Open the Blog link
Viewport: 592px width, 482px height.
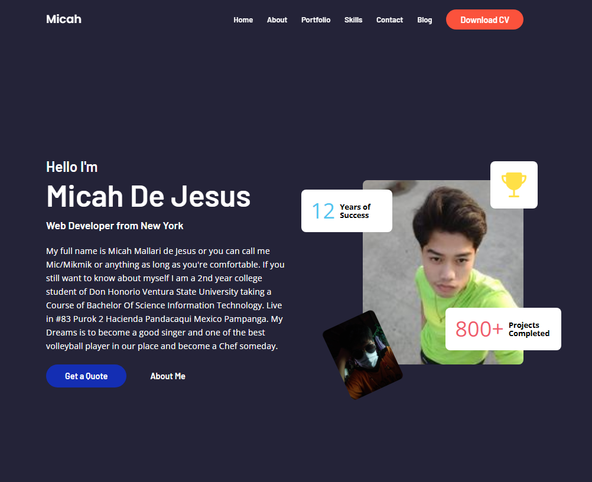(x=424, y=20)
